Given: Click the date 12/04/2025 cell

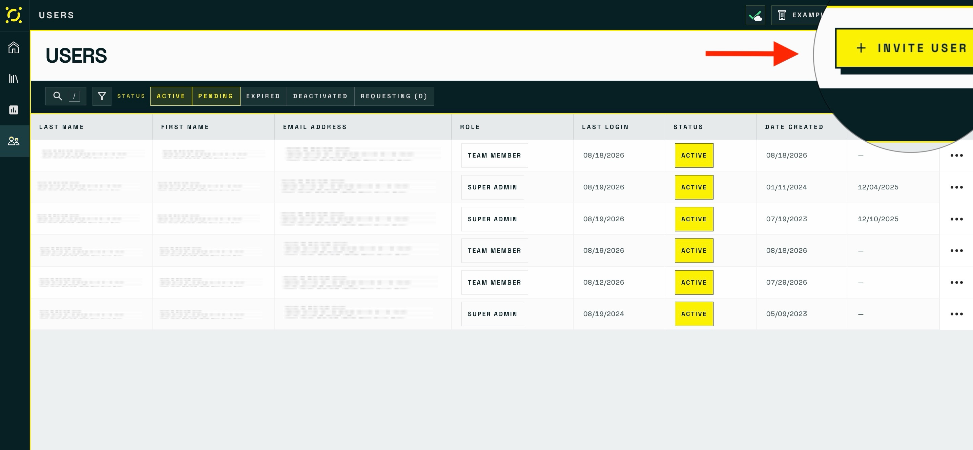Looking at the screenshot, I should click(878, 187).
